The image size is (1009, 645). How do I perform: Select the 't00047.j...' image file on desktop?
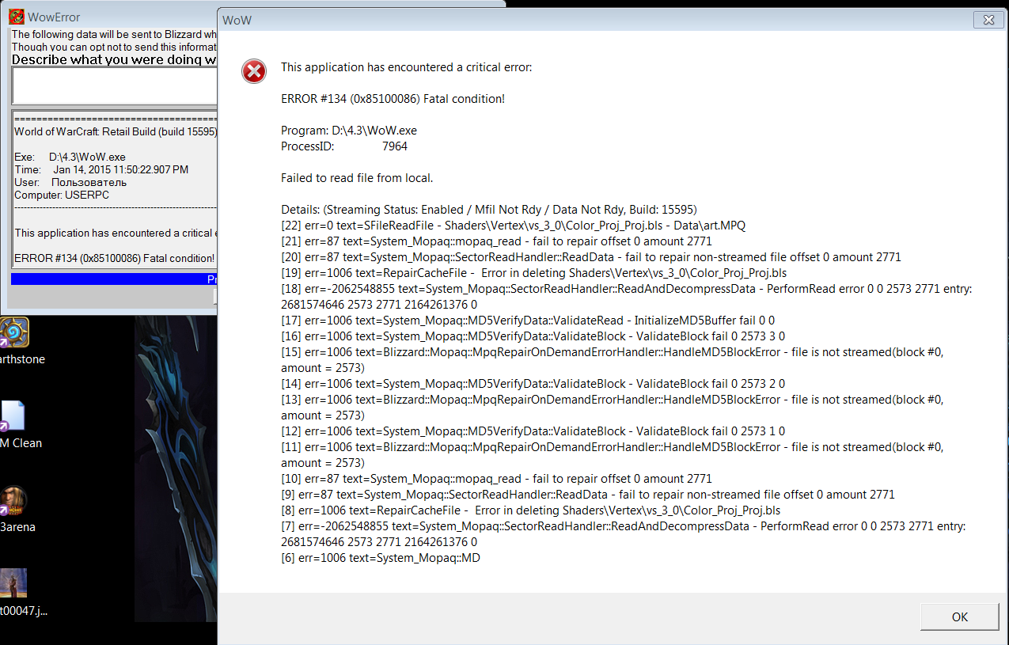[x=13, y=583]
